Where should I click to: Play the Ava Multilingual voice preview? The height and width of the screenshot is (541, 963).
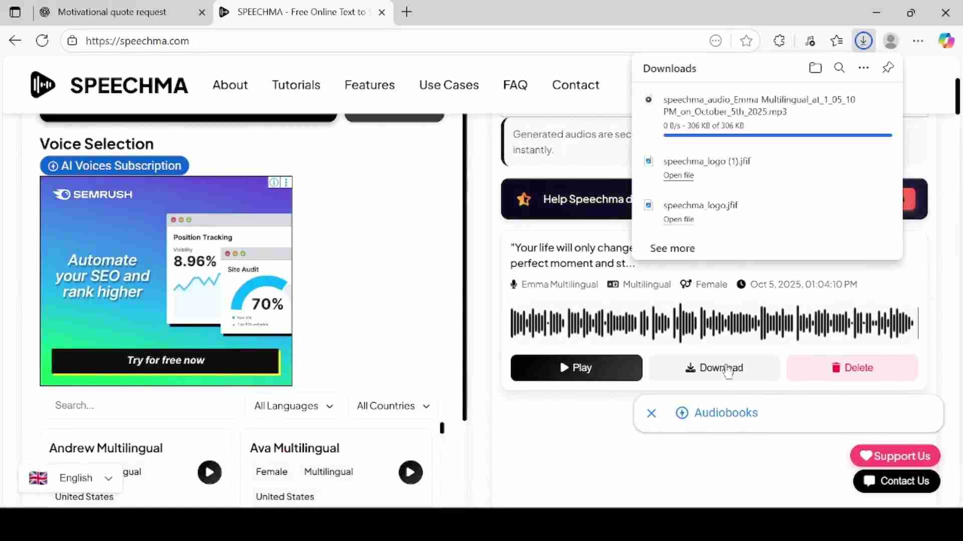tap(410, 472)
